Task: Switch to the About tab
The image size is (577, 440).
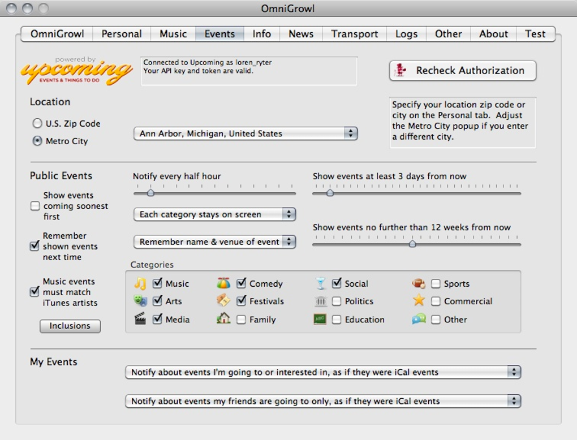Action: pyautogui.click(x=493, y=34)
